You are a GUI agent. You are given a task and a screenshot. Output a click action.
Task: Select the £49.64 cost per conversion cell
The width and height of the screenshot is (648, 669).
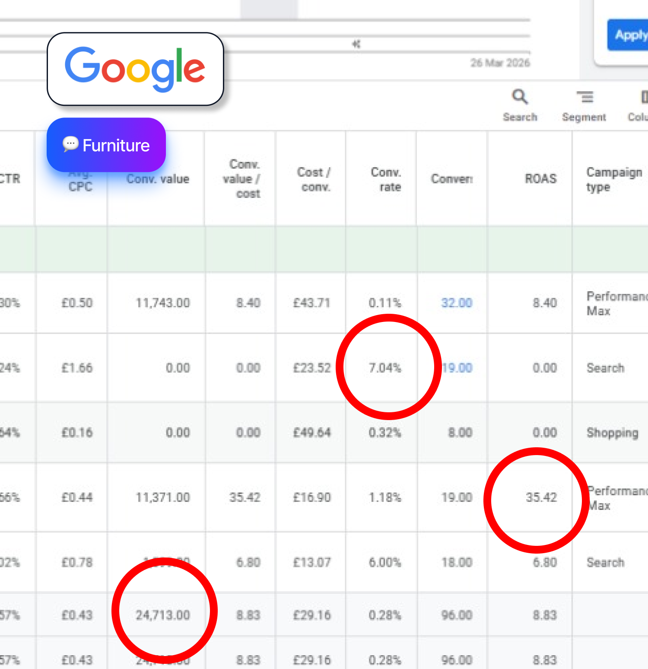(x=312, y=433)
